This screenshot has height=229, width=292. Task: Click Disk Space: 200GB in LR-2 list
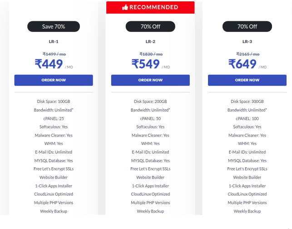[x=150, y=102]
